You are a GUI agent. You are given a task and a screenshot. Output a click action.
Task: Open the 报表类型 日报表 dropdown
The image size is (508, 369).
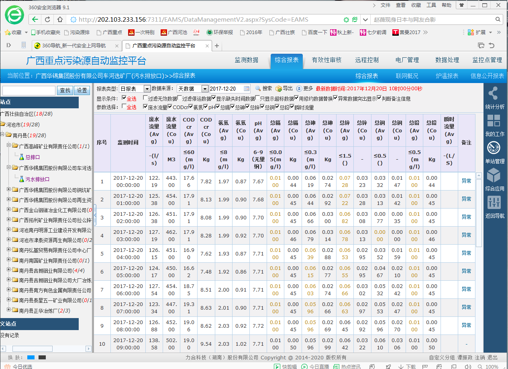[135, 89]
